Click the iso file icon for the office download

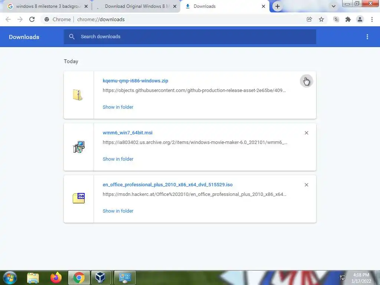click(x=79, y=198)
